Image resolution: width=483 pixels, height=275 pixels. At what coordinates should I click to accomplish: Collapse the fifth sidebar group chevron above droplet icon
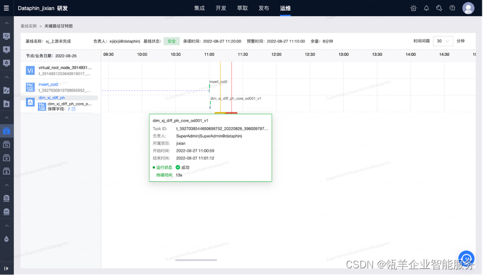7,226
